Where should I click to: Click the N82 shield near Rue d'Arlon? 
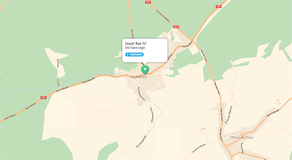coord(43,97)
